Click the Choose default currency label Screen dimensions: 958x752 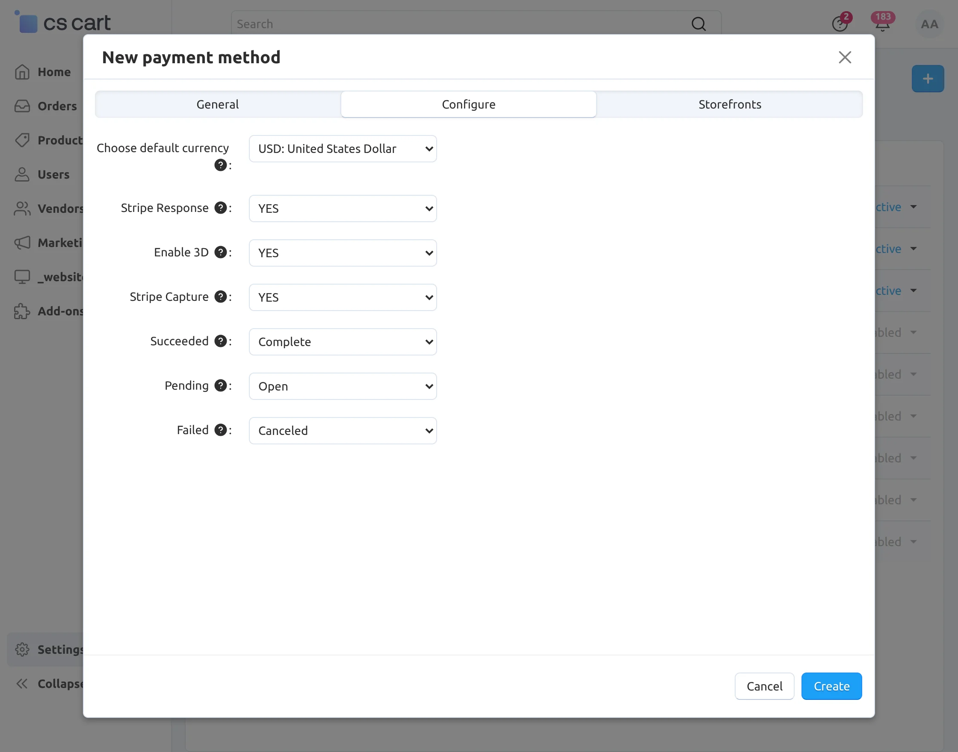click(163, 148)
